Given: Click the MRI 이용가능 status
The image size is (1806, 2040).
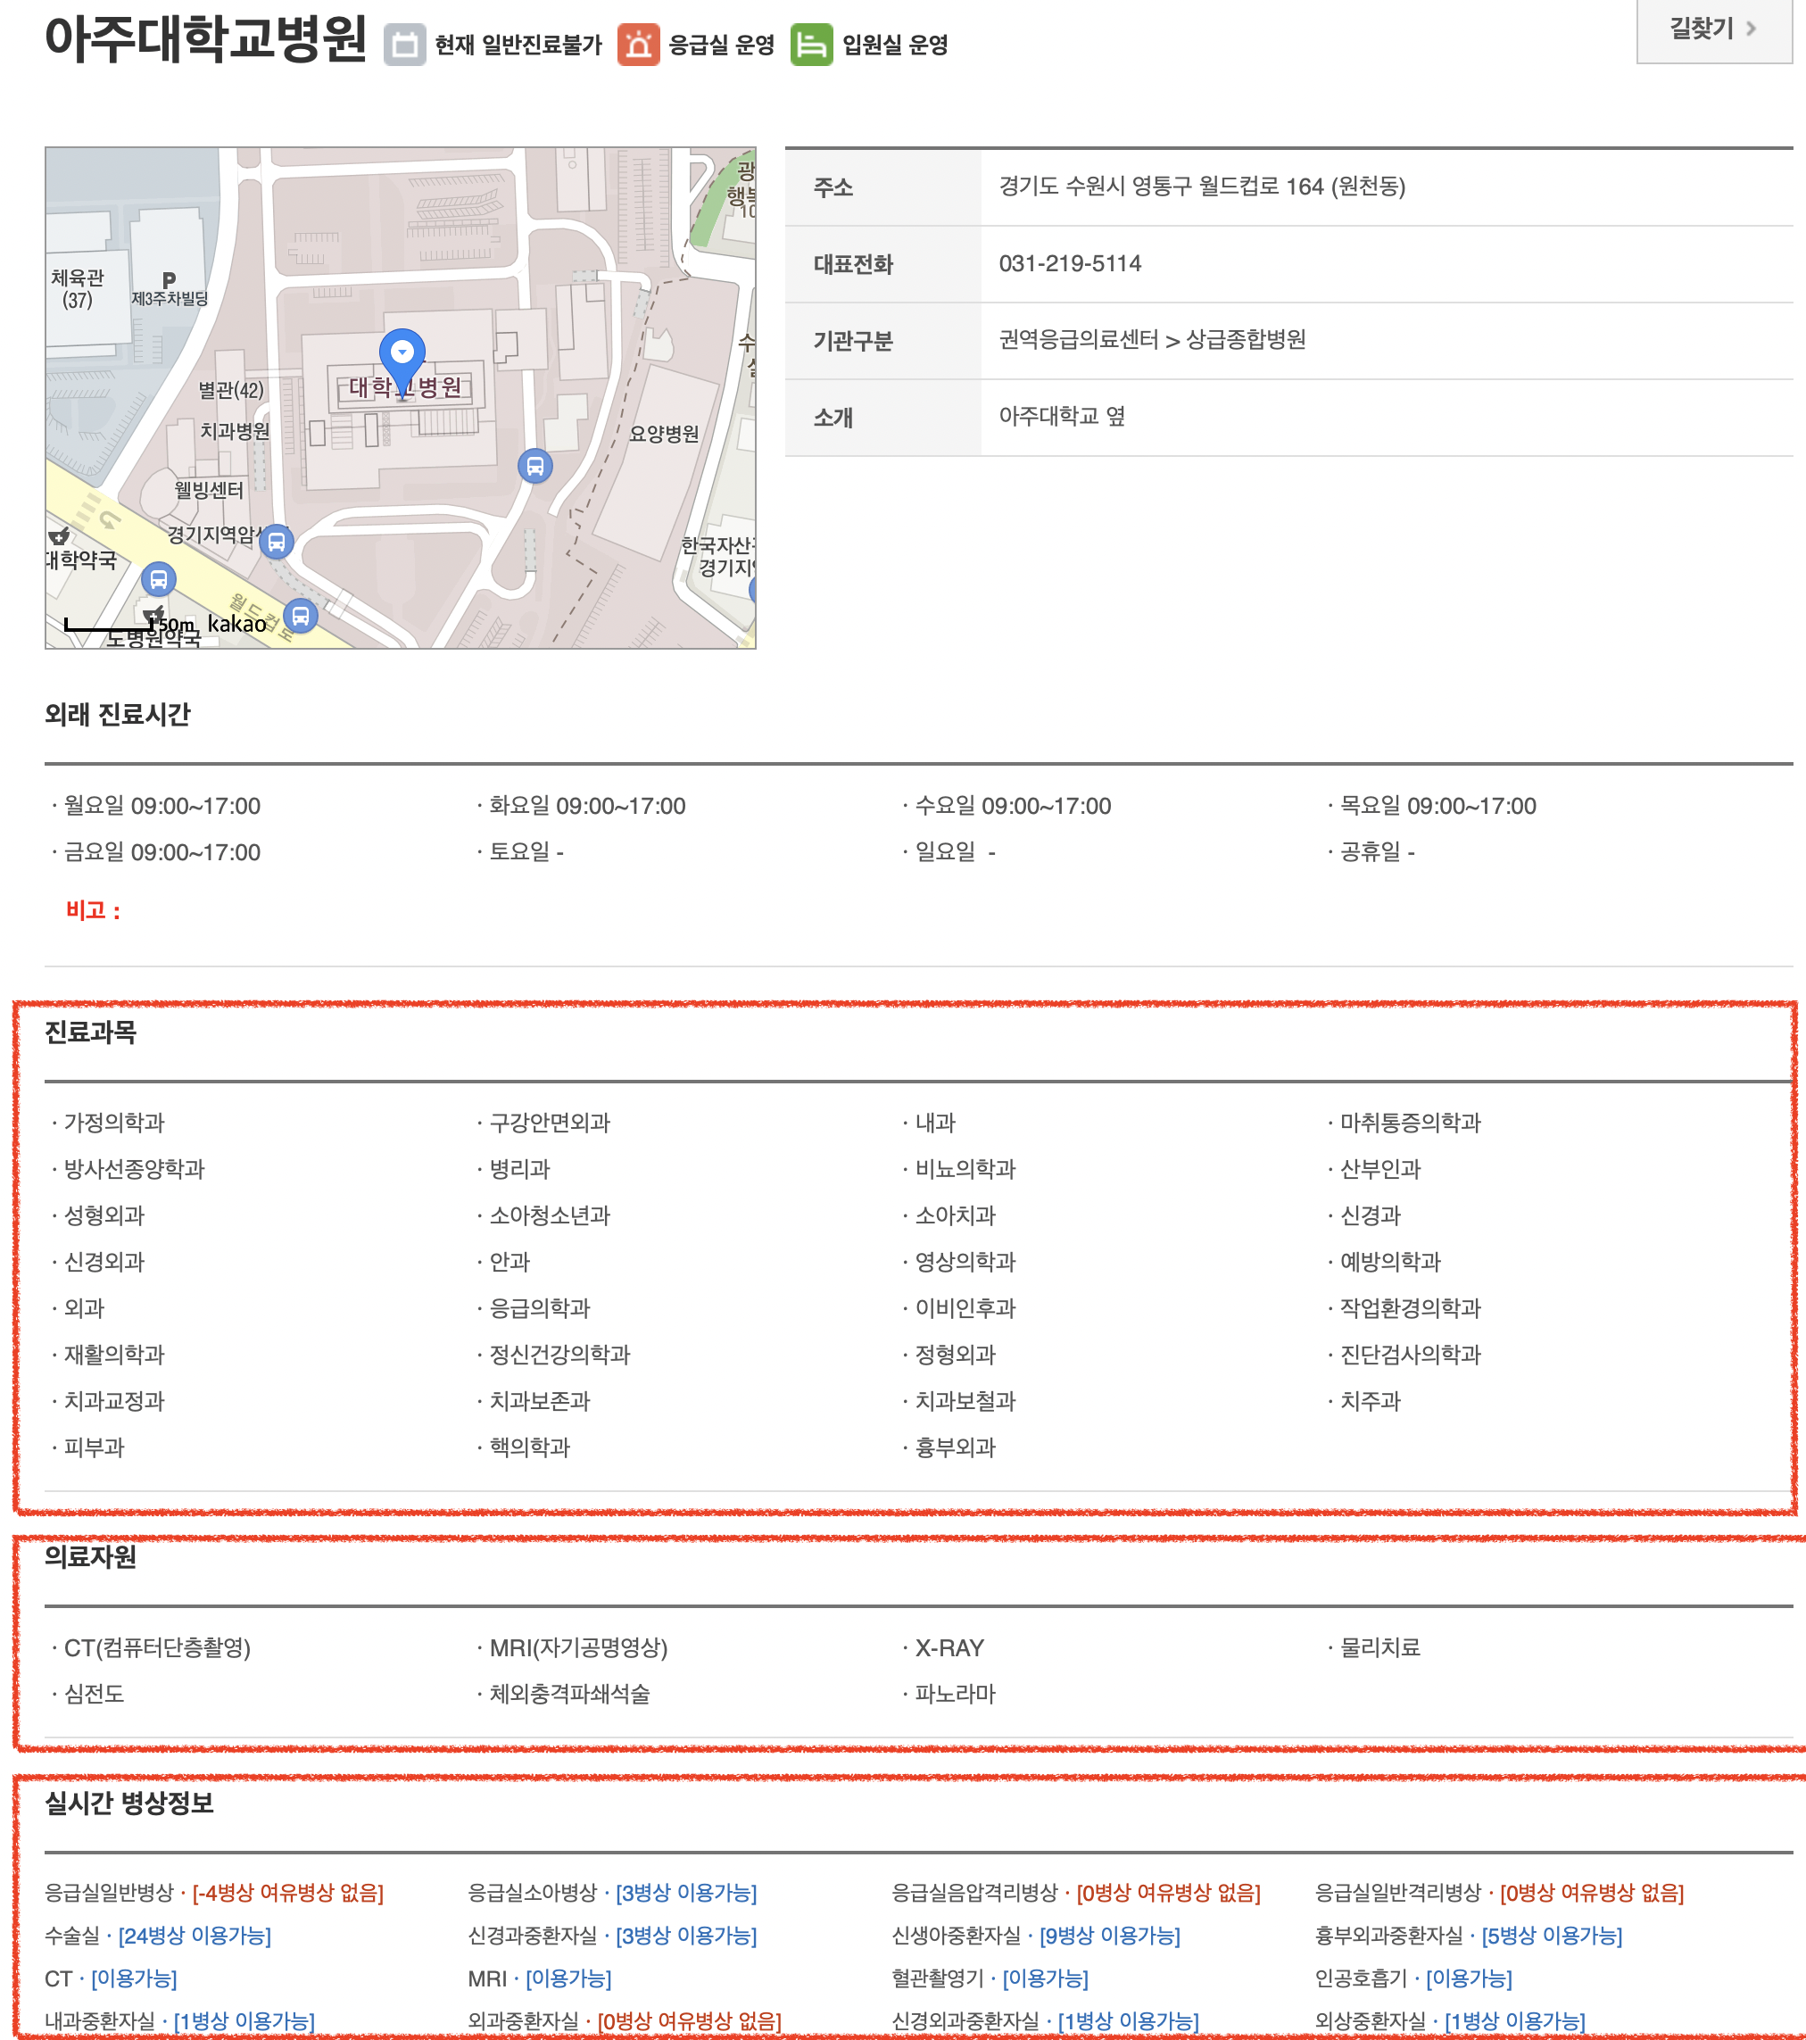Looking at the screenshot, I should tap(567, 1978).
